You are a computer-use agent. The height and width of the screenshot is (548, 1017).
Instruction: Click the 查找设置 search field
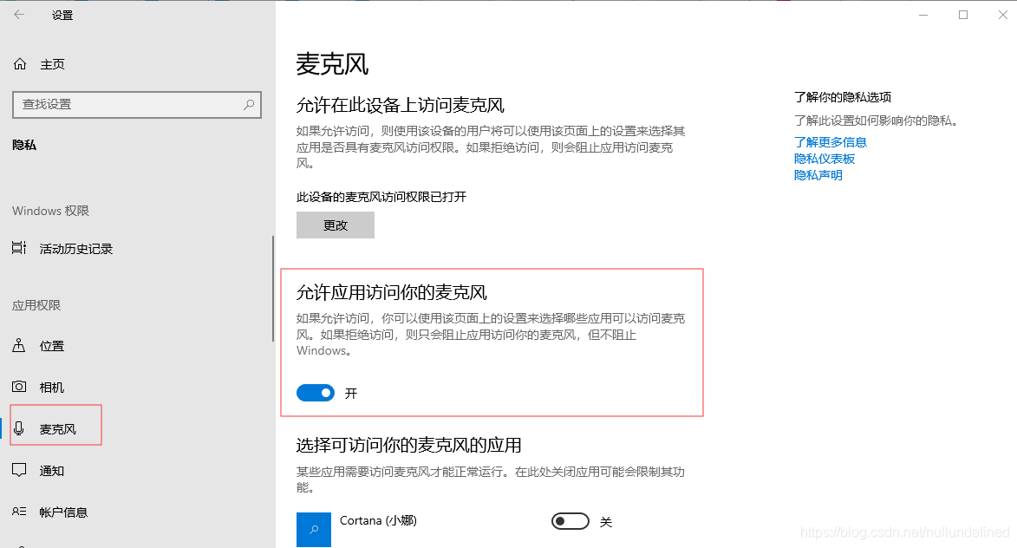137,104
